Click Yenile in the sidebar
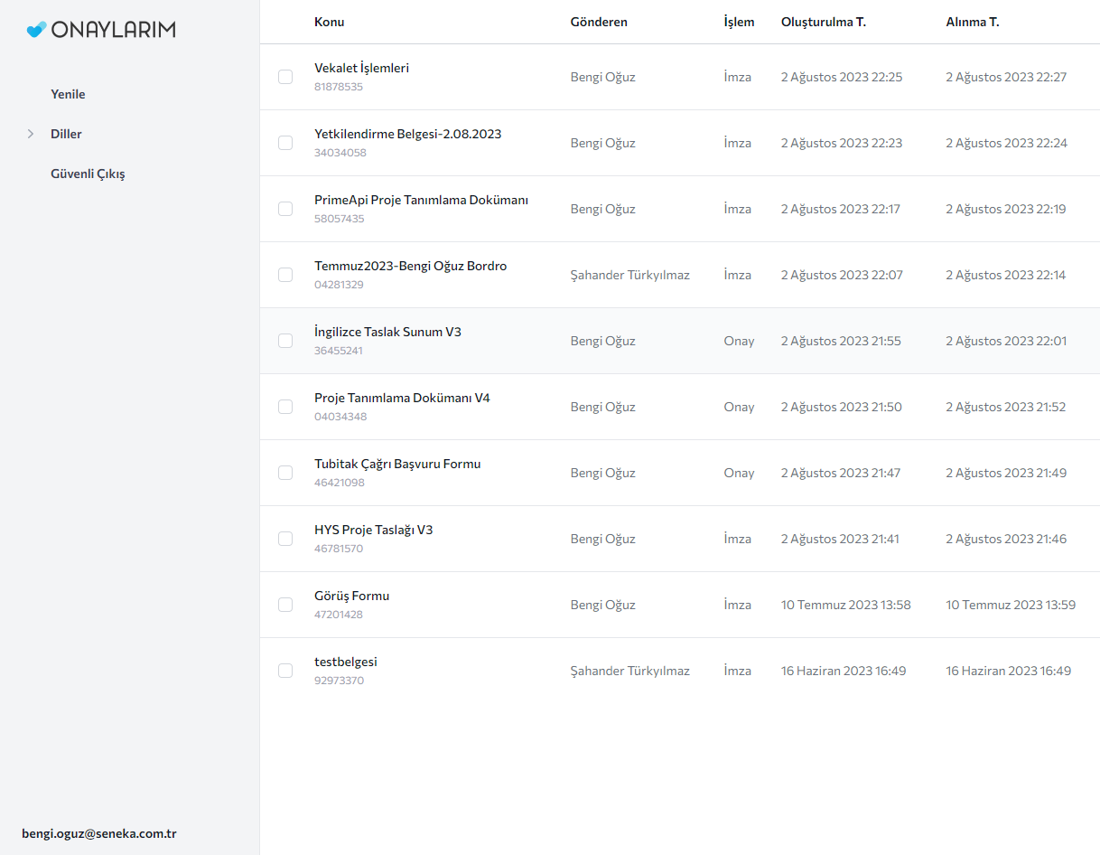1100x855 pixels. 68,94
